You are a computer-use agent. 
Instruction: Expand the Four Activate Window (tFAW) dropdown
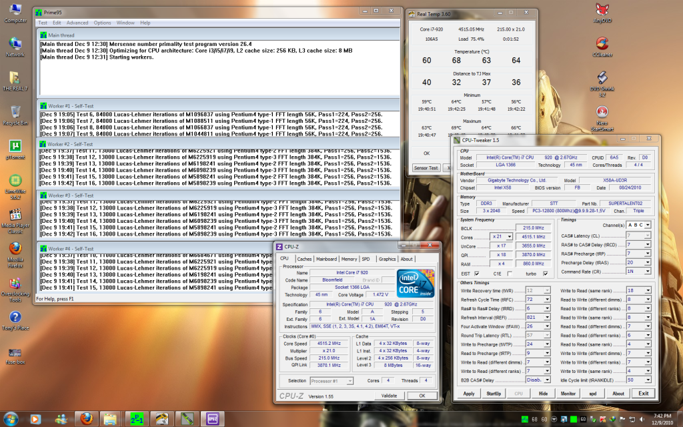click(x=547, y=326)
